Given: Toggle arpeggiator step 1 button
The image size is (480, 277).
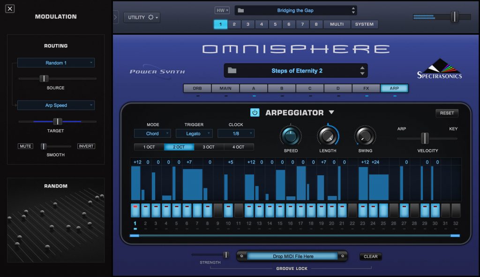Looking at the screenshot, I should point(135,210).
